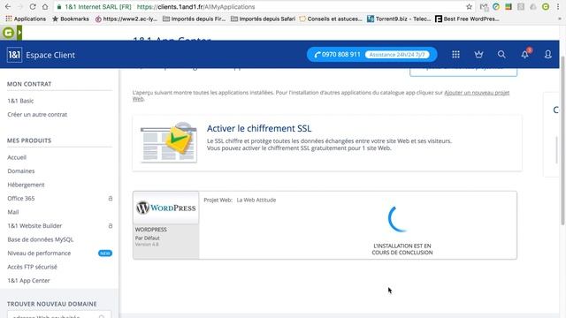Open Niveau de performance in sidebar
Image resolution: width=566 pixels, height=318 pixels.
[39, 254]
